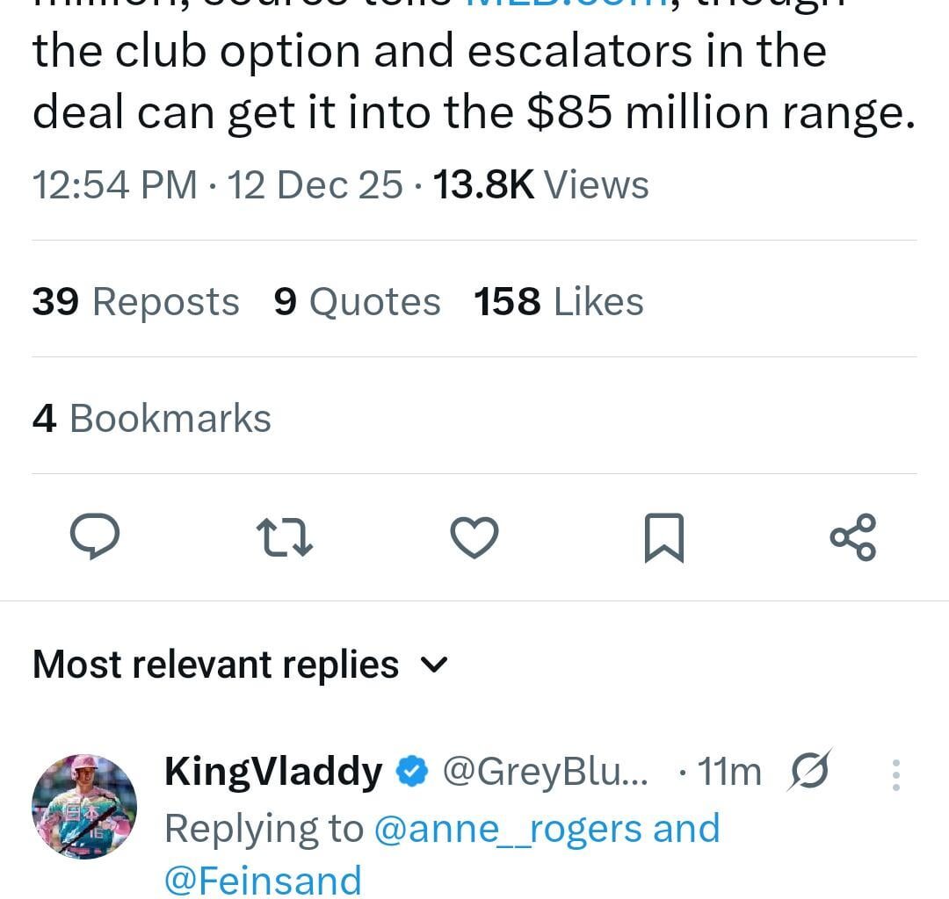Open @Feinsand mentioned profile
949x899 pixels.
click(263, 879)
